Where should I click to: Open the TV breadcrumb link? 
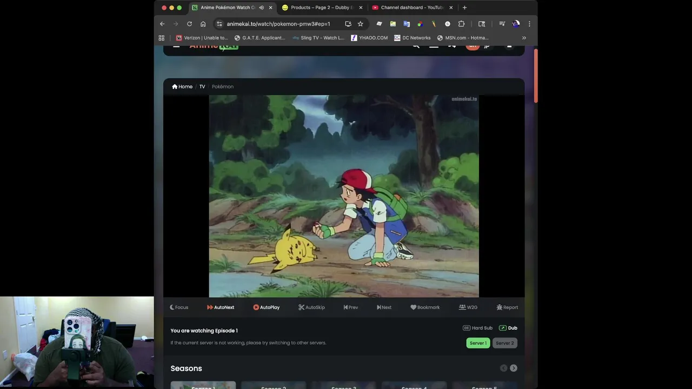(x=202, y=86)
